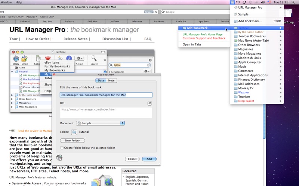The width and height of the screenshot is (299, 186).
Task: Click the Folder icon button beside Tutorial
Action: pos(74,132)
